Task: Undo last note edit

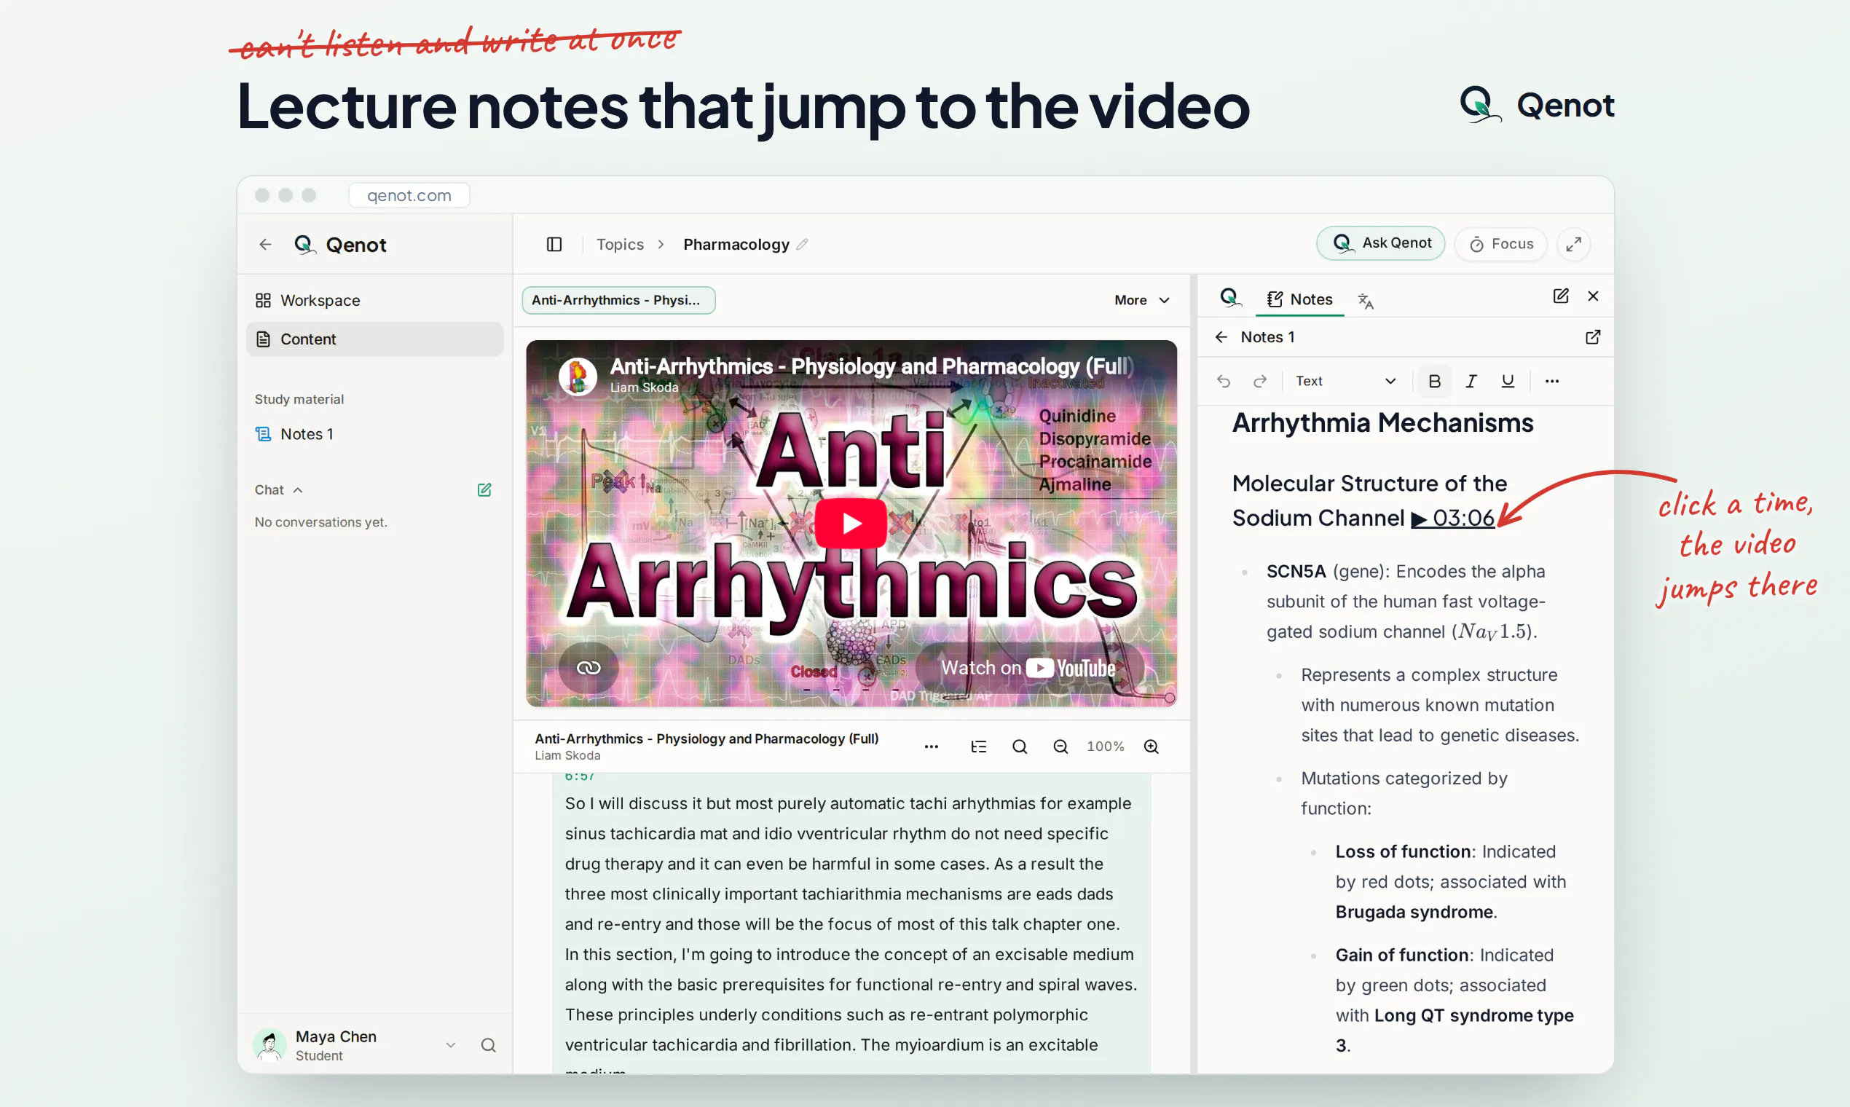Action: [x=1224, y=381]
